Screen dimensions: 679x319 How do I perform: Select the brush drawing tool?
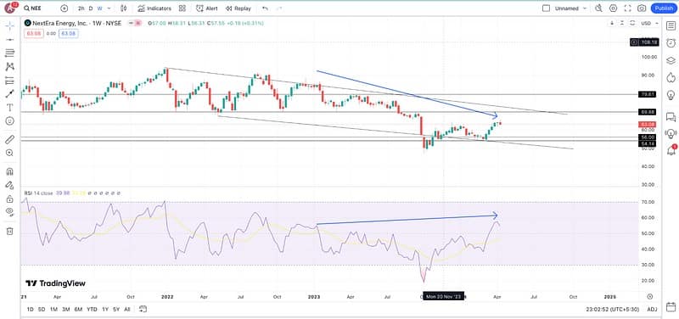pos(9,94)
